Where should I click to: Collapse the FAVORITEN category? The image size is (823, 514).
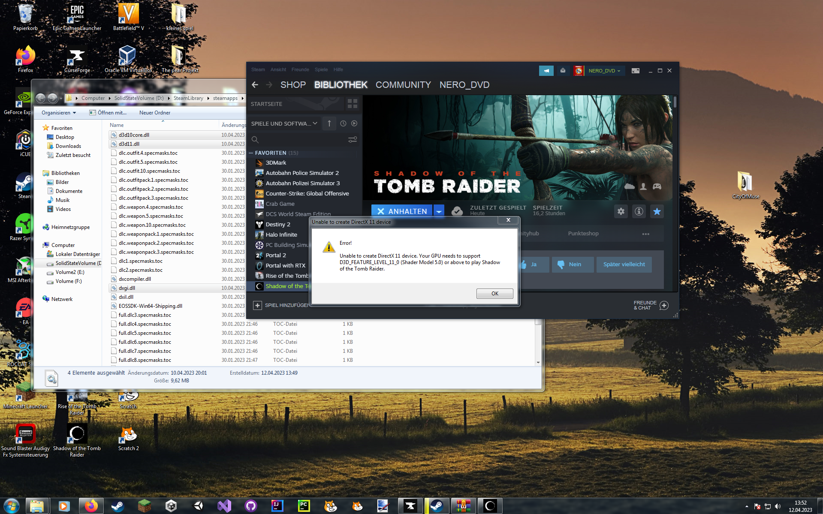[251, 153]
